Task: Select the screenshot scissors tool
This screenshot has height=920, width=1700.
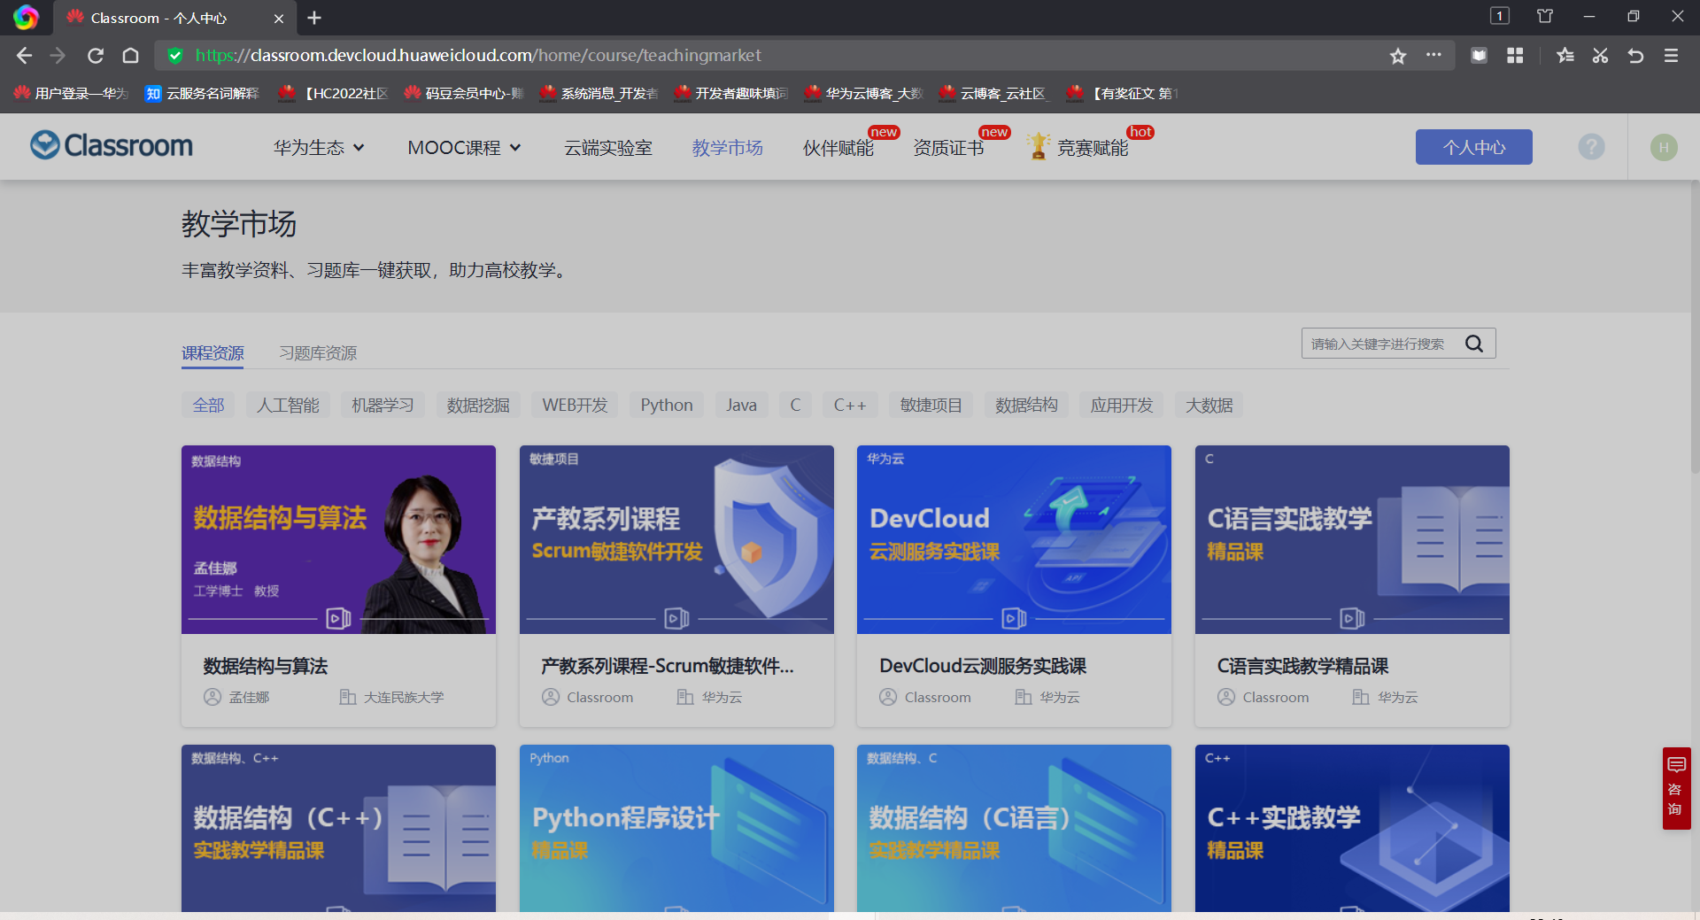Action: click(x=1600, y=56)
